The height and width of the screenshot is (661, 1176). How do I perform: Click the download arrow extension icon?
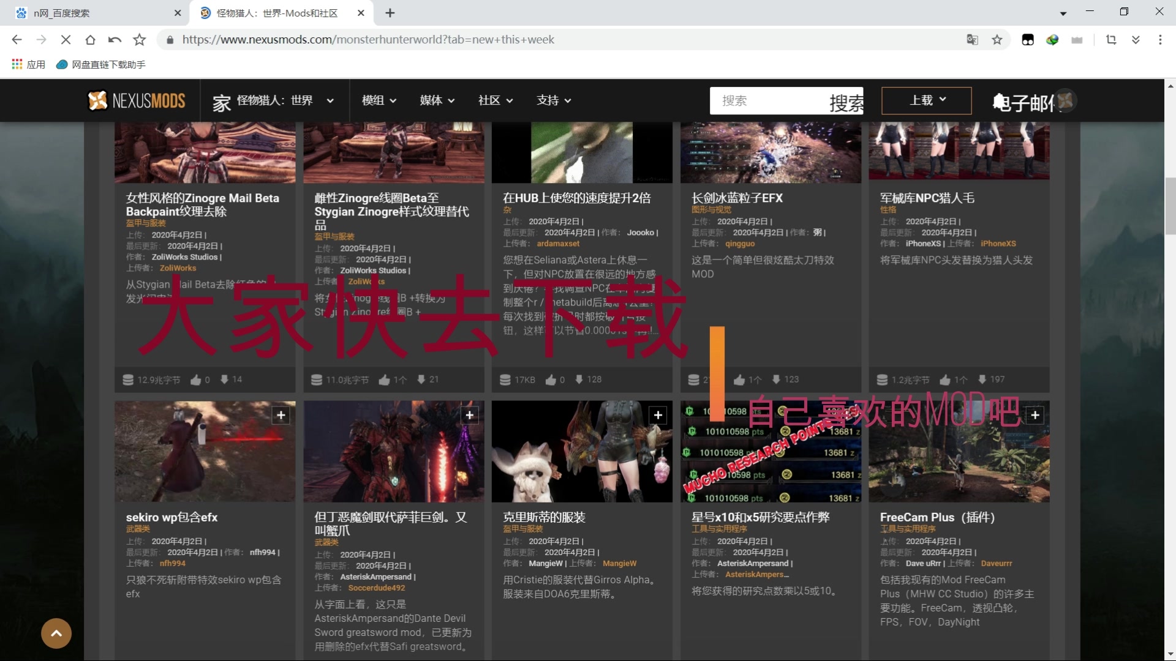(1136, 40)
